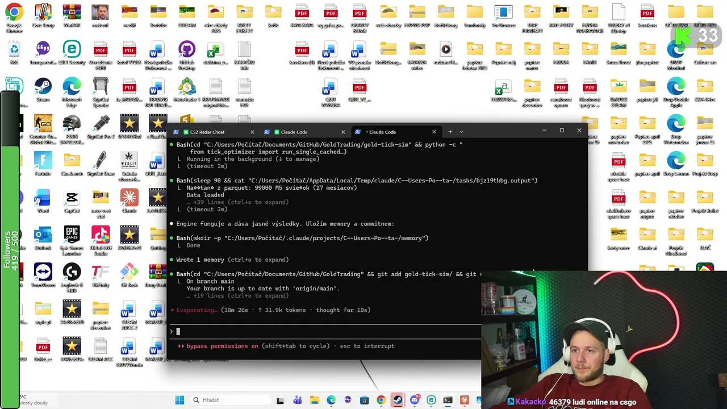Screen dimensions: 727x409
Task: Open Steam from the taskbar
Action: point(398,400)
